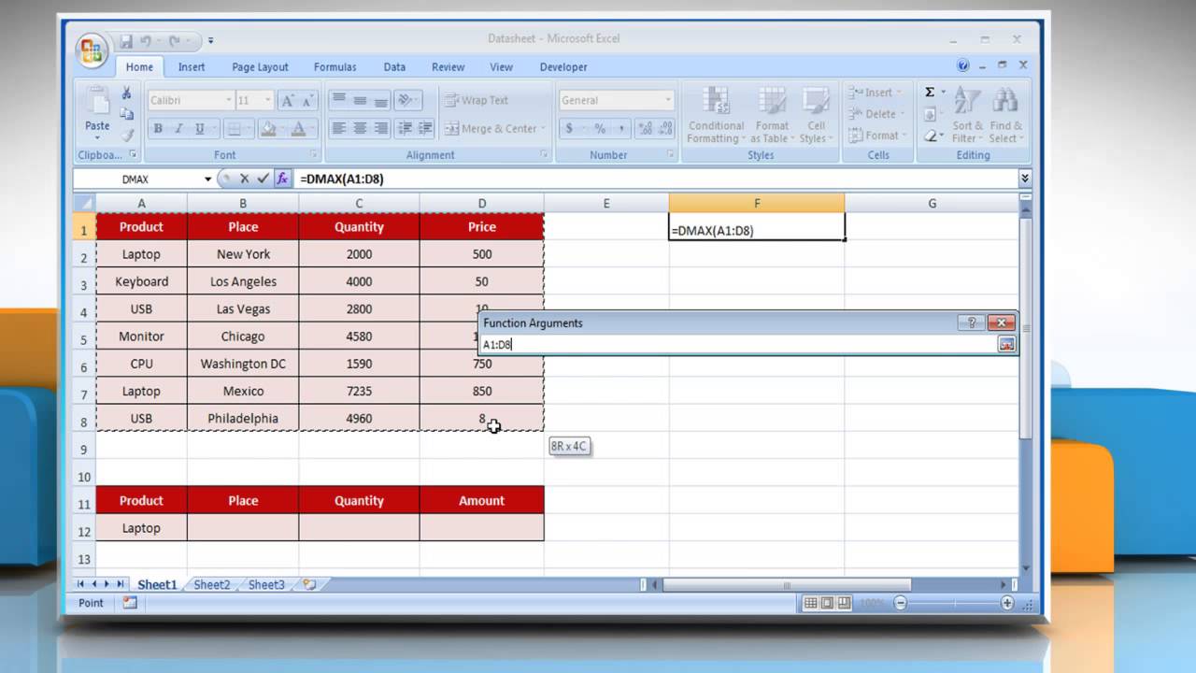Apply Comma Style format
This screenshot has height=673, width=1196.
point(621,129)
